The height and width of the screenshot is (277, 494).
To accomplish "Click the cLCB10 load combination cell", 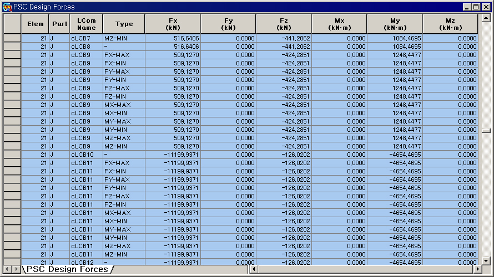I will tap(86, 155).
